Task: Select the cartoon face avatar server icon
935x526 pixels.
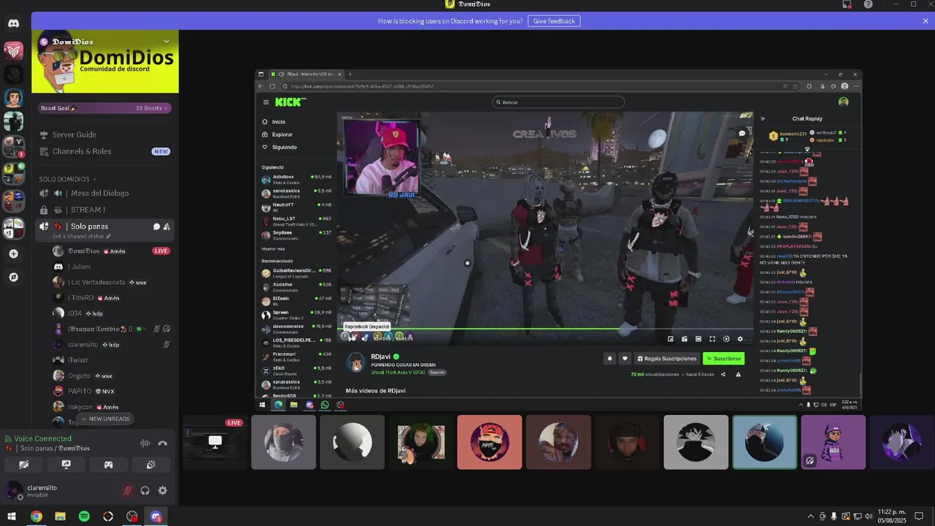Action: pos(13,97)
